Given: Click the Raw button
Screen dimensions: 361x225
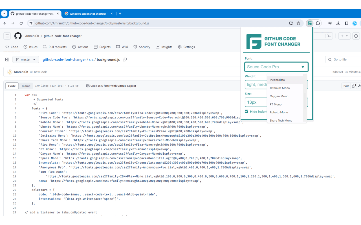Looking at the screenshot, I should 346,86.
